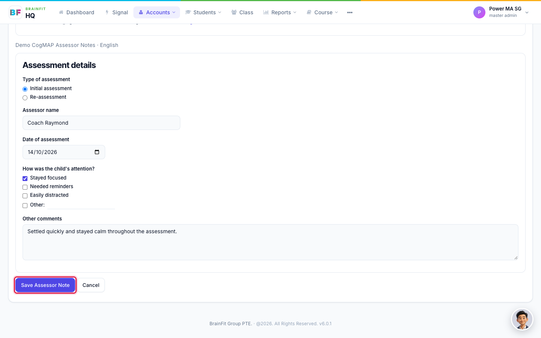
Task: Check the Easily distracted checkbox
Action: click(25, 196)
